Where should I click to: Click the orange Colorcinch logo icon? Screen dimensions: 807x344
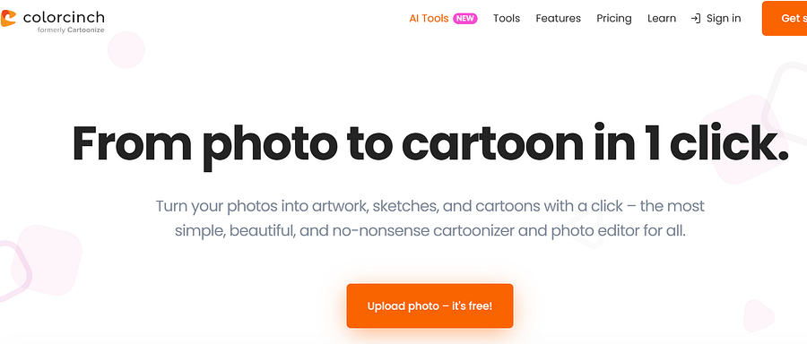8,19
